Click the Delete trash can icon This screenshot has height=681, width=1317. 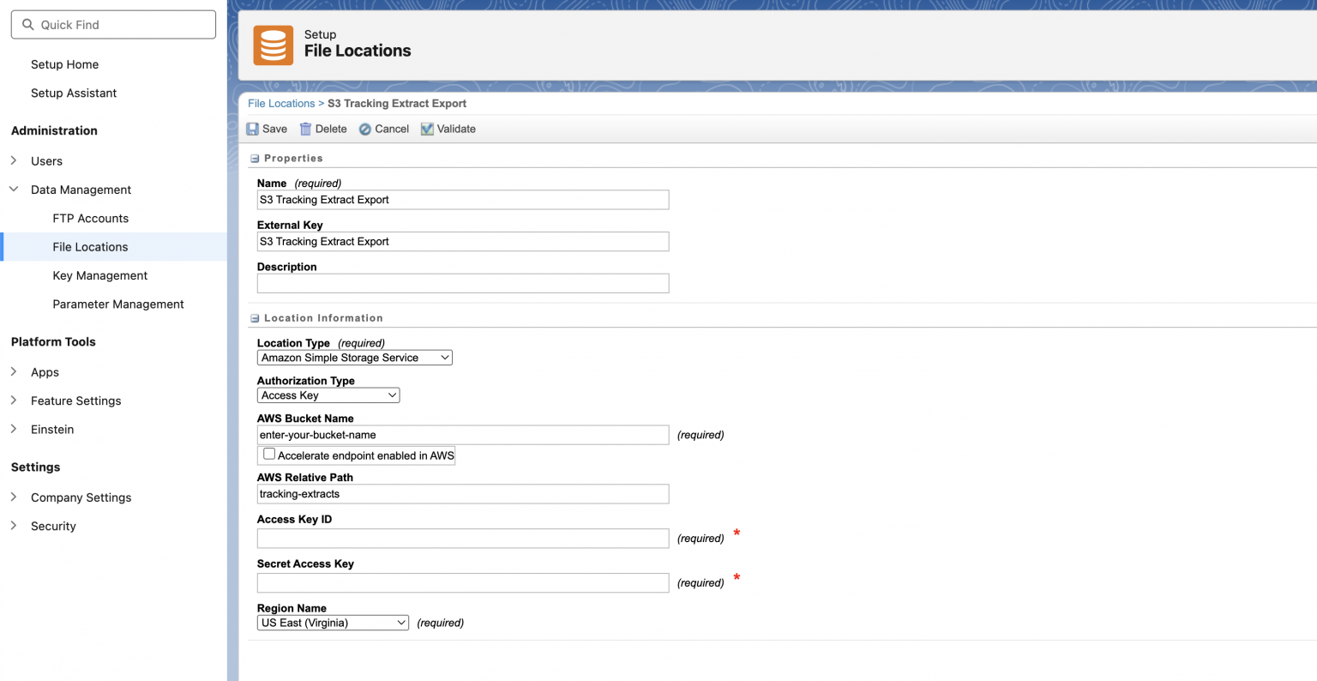point(305,129)
